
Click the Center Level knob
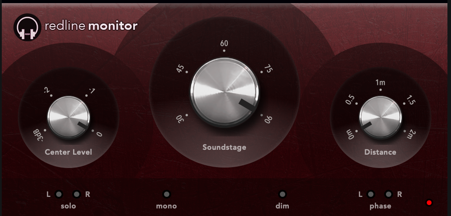[69, 118]
